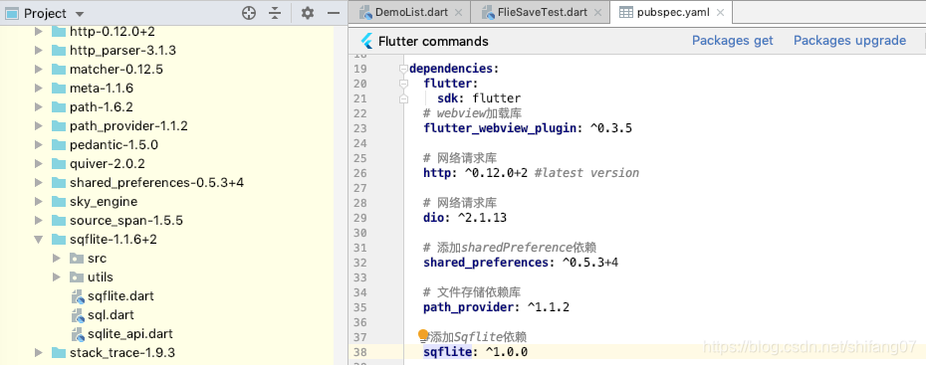Expand the path_provider-1.1.2 folder
This screenshot has height=365, width=926.
(39, 125)
